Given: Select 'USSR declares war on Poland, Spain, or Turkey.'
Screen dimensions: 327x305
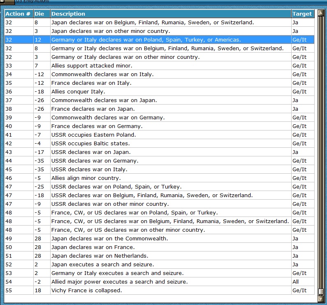Looking at the screenshot, I should tap(159, 186).
